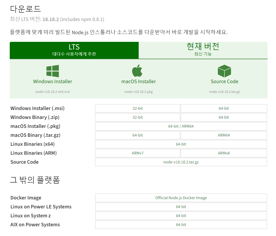The image size is (276, 236).
Task: Download AIX on Power Systems 64-bit
Action: [181, 225]
